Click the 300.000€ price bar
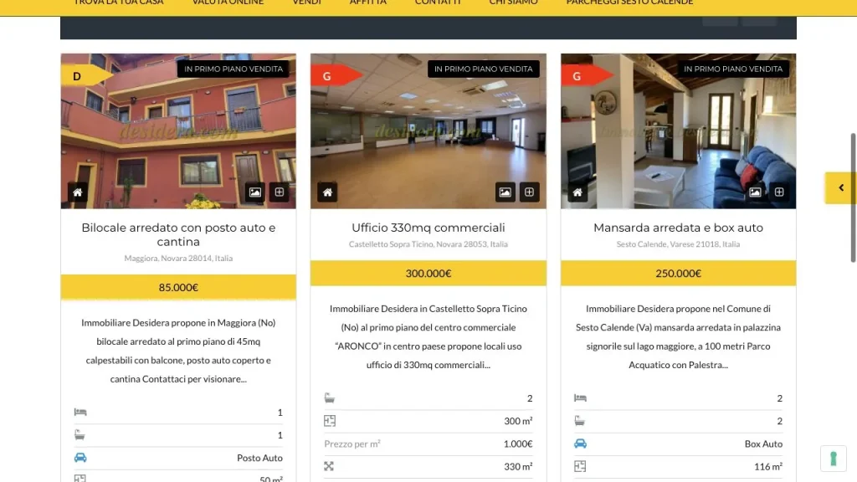The width and height of the screenshot is (857, 482). pos(428,274)
